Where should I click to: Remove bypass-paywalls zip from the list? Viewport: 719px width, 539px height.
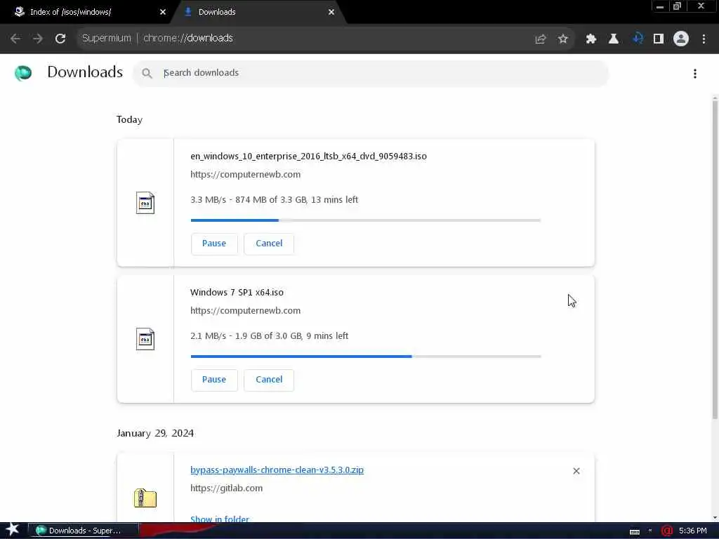coord(576,471)
